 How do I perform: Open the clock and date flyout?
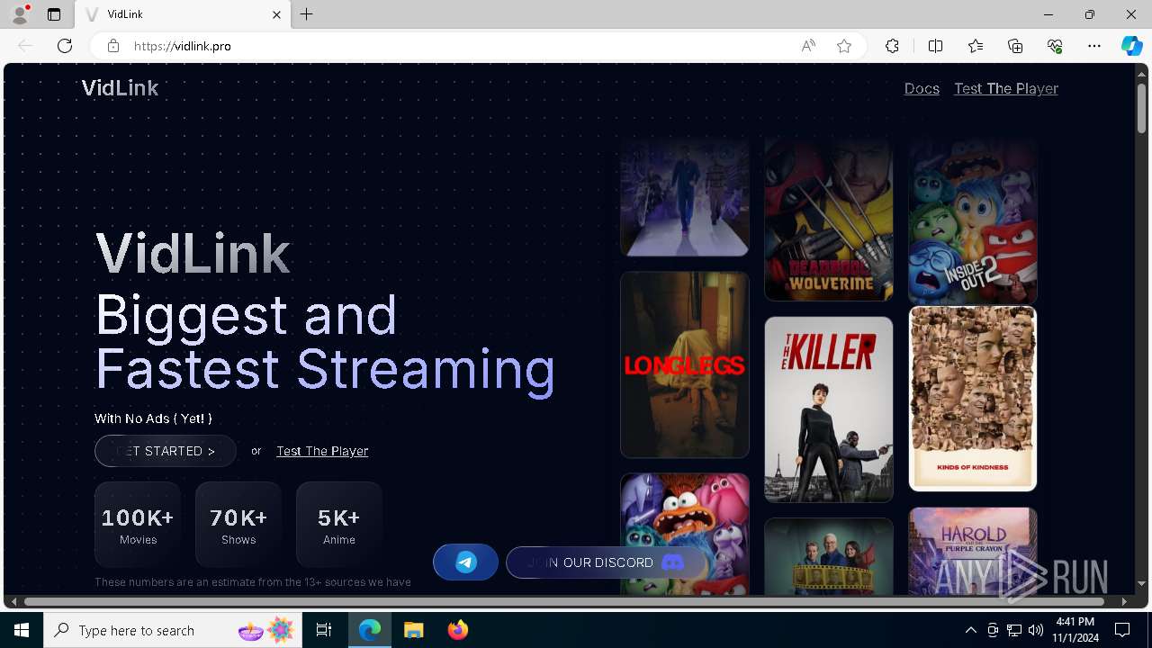(1075, 630)
